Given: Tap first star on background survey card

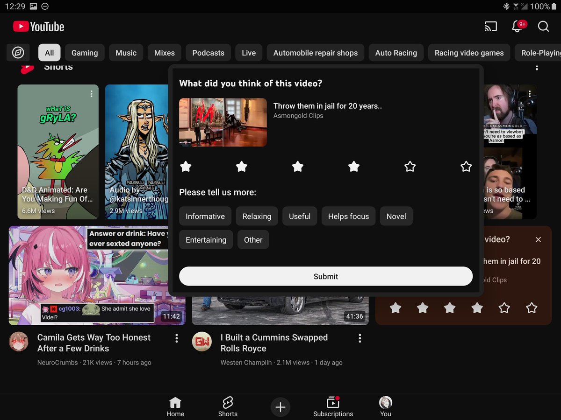Looking at the screenshot, I should (x=396, y=308).
